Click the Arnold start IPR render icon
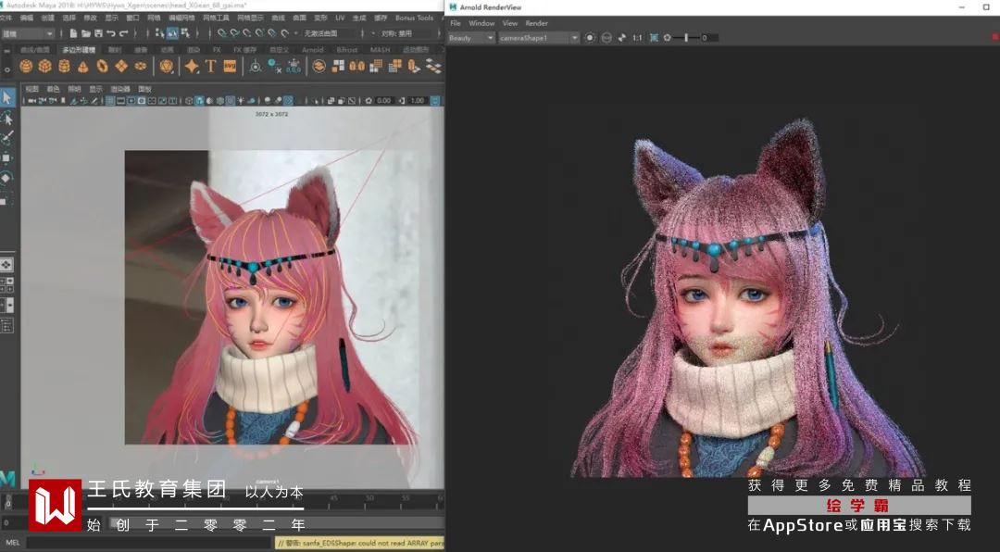 [x=590, y=38]
